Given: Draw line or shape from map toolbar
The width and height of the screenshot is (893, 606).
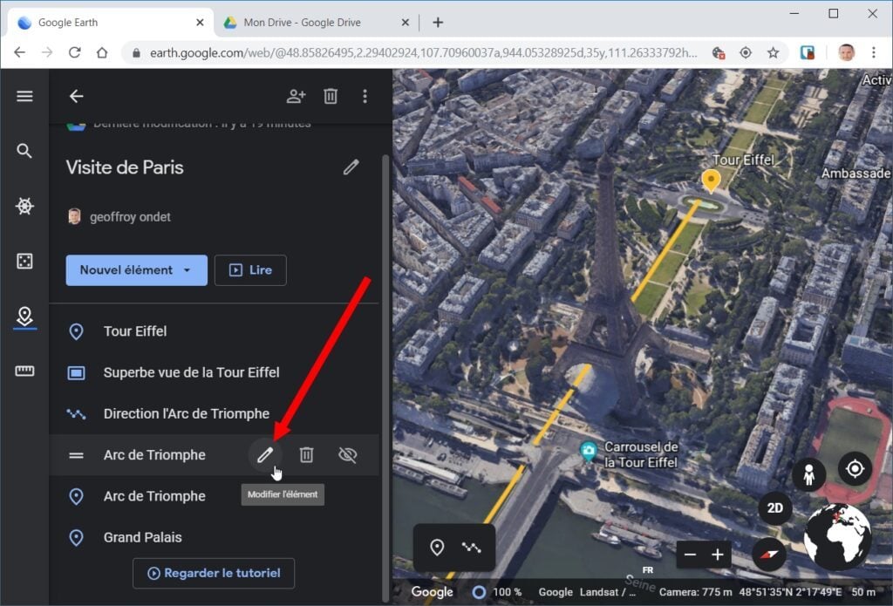Looking at the screenshot, I should 472,548.
